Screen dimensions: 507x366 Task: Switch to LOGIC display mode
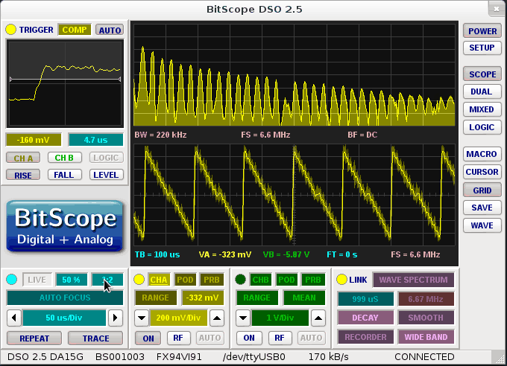pos(482,127)
